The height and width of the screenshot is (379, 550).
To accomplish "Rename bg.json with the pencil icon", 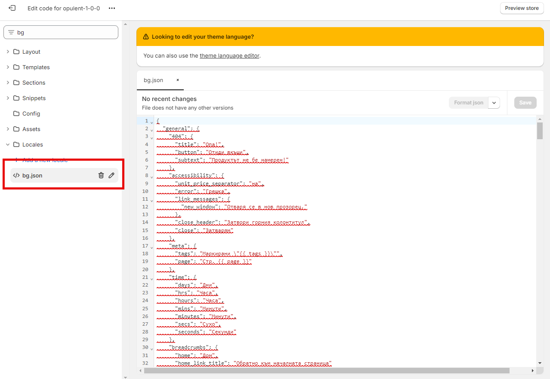I will point(111,175).
